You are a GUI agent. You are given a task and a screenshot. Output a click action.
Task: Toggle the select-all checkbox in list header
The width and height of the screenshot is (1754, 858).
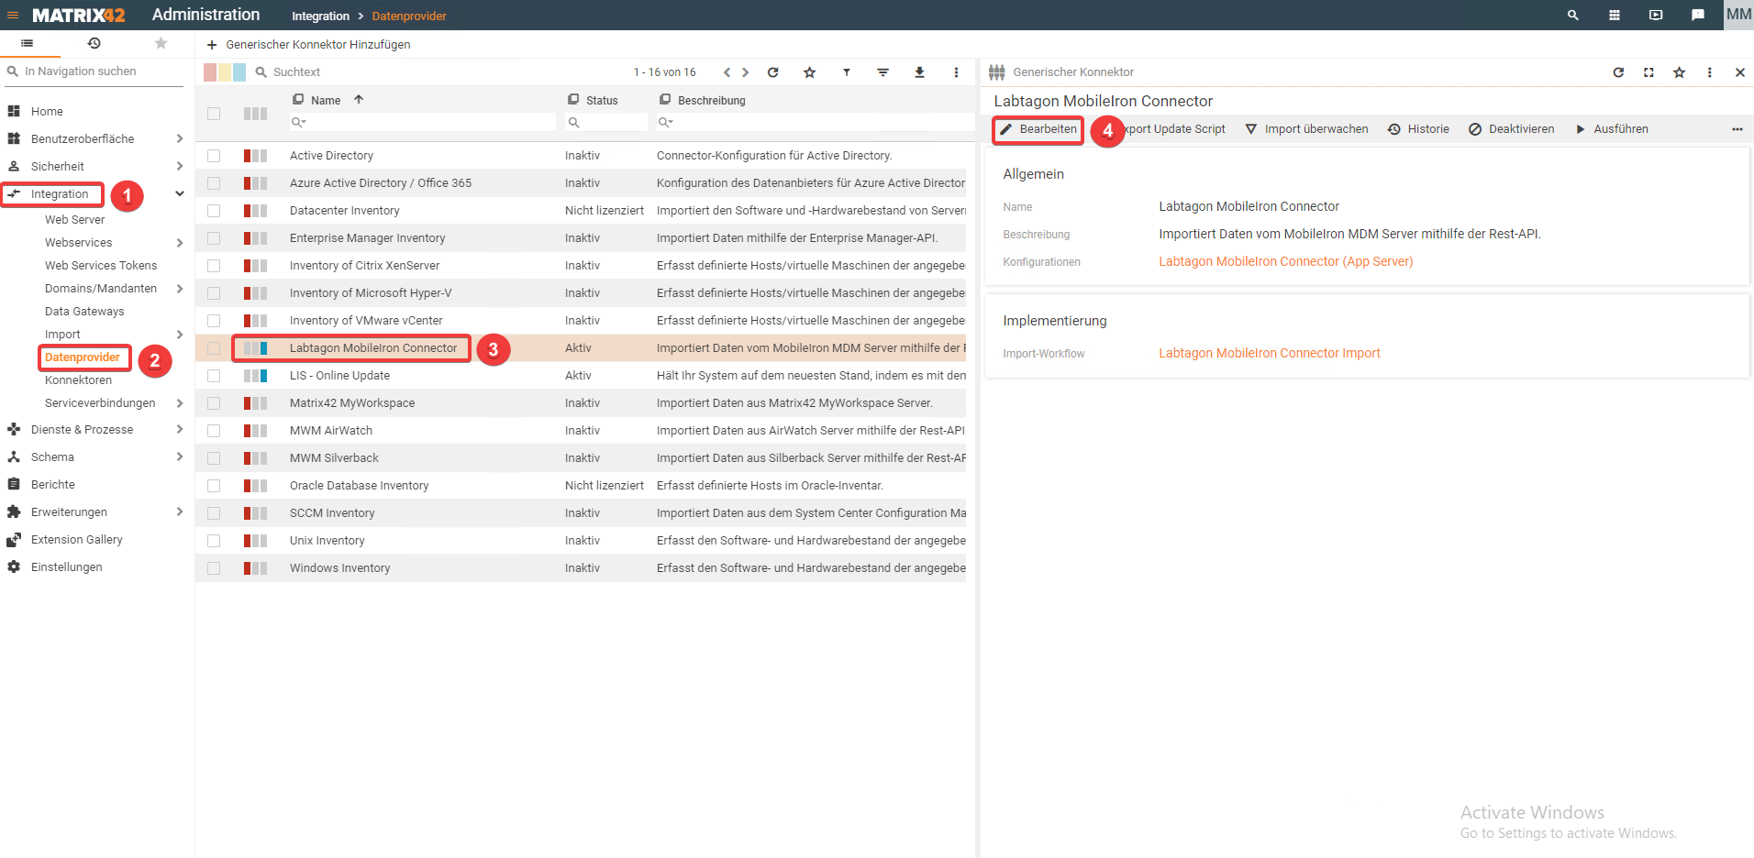214,114
